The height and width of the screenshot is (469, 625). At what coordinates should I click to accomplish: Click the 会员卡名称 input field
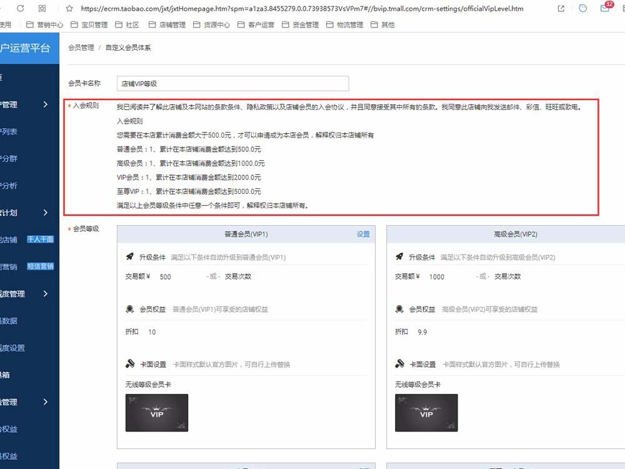click(232, 83)
